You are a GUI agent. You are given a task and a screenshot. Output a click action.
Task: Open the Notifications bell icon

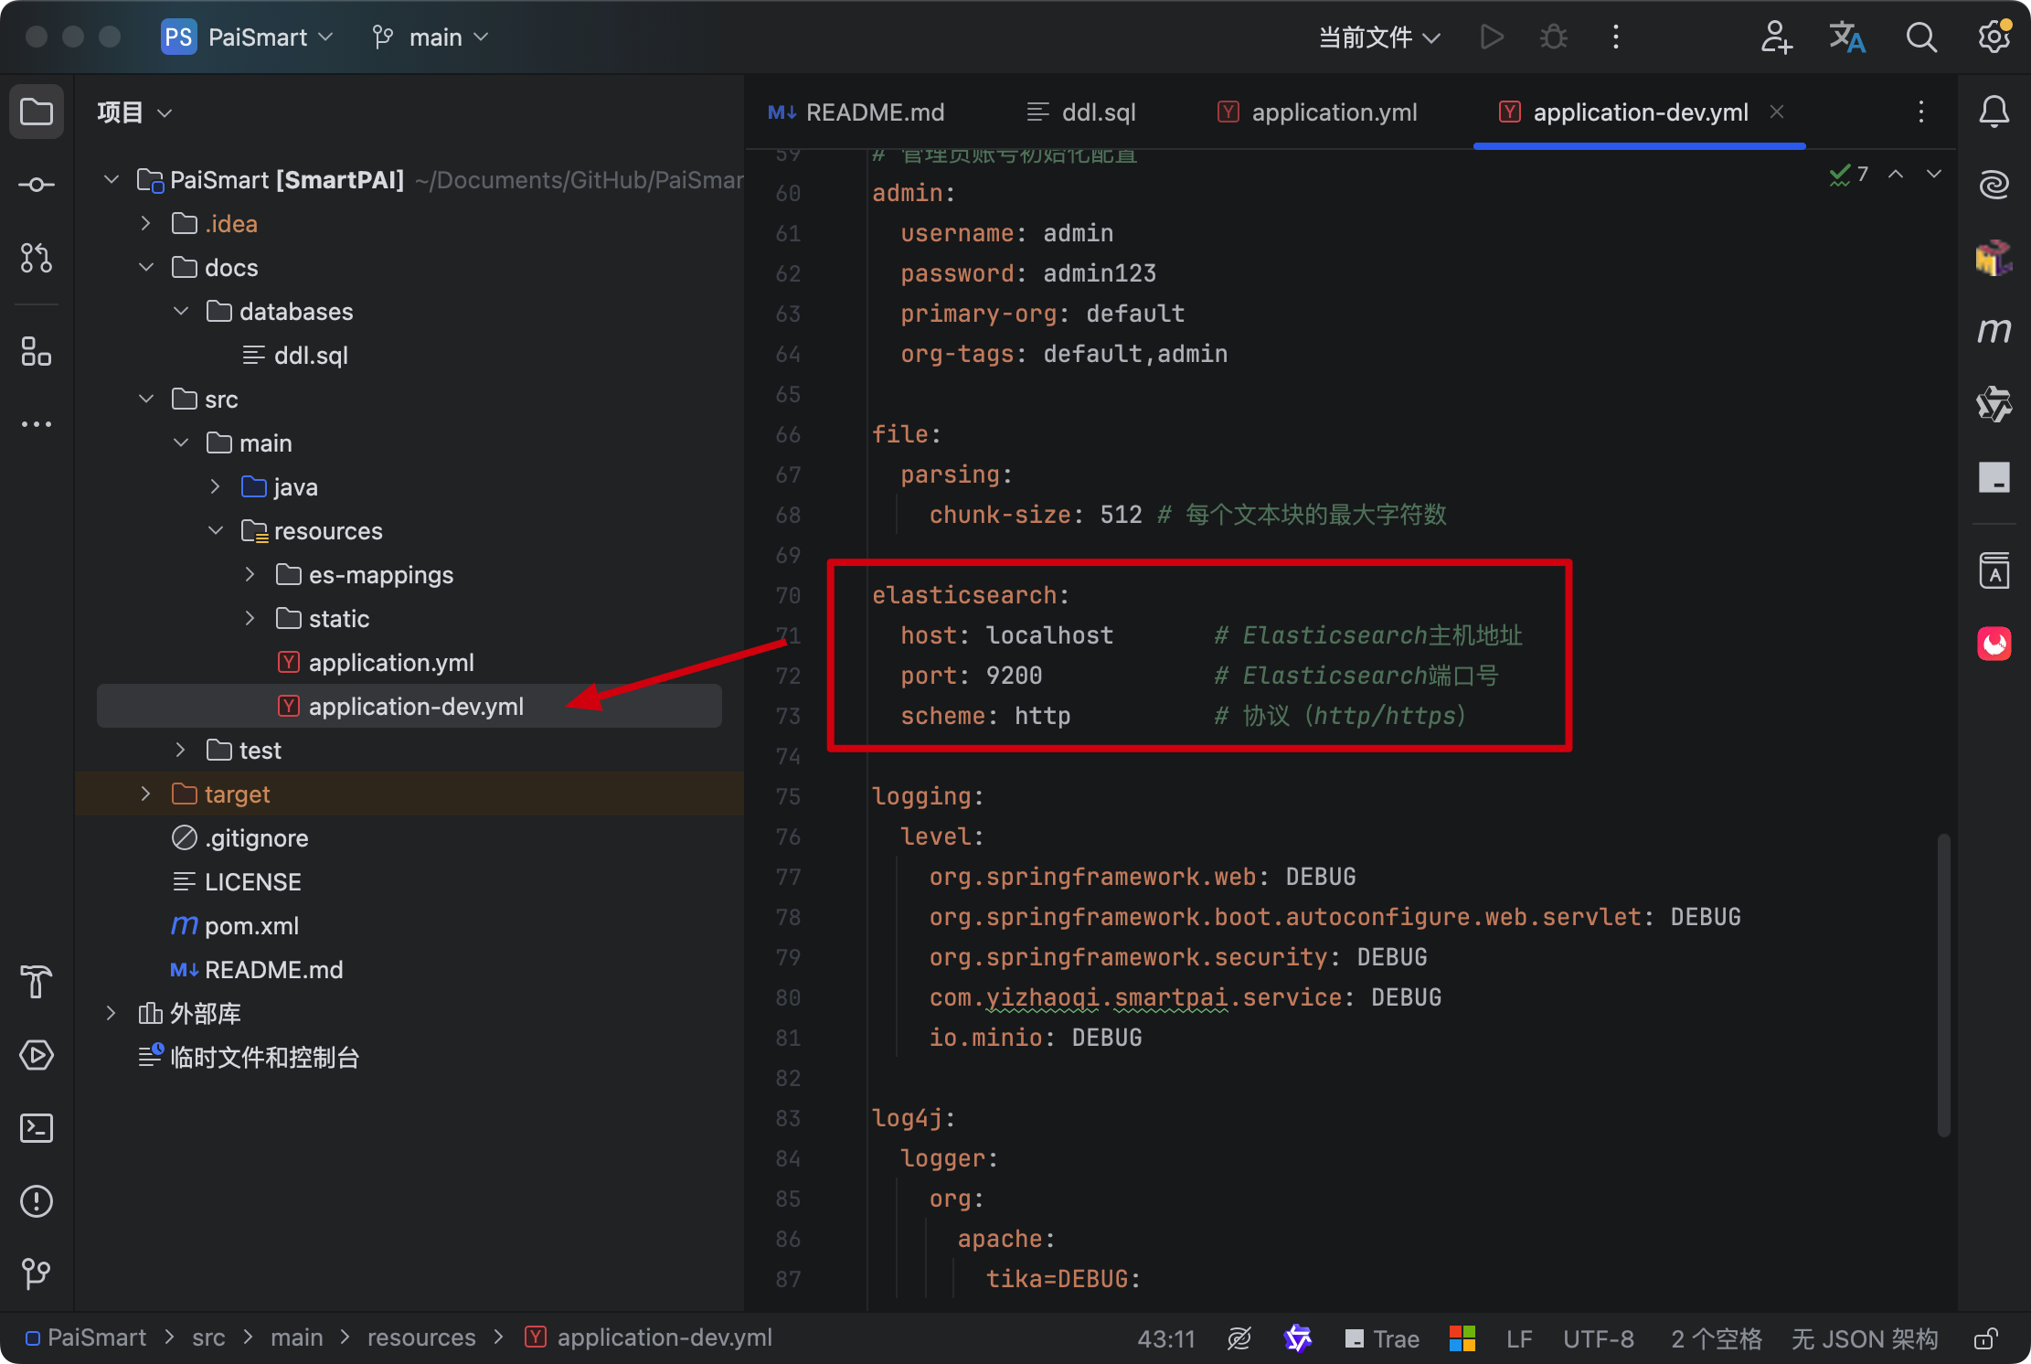click(1994, 112)
